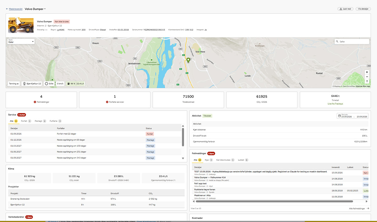Switch to Service 'Fullførte 3' tab
This screenshot has height=222, width=377.
[56, 121]
